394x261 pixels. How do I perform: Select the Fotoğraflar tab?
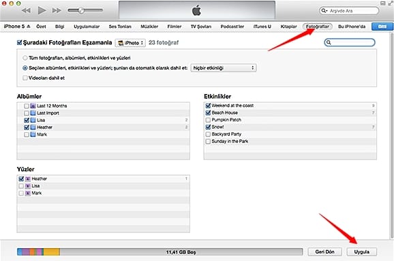pos(318,27)
